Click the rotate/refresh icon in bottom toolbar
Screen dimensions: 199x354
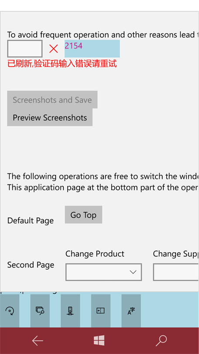(x=10, y=311)
